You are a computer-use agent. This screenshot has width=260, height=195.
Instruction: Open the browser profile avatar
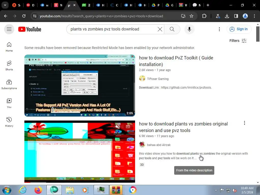245,16
